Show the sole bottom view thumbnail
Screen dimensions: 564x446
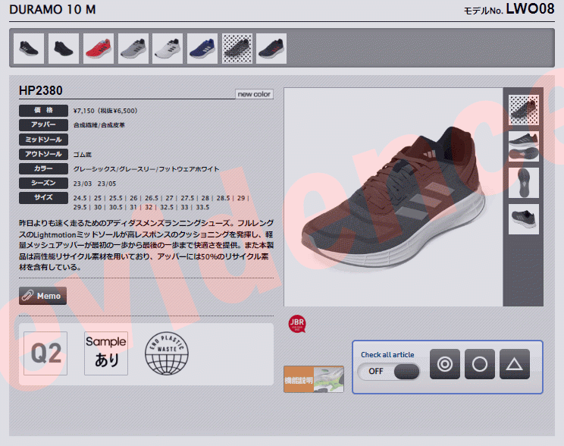524,183
